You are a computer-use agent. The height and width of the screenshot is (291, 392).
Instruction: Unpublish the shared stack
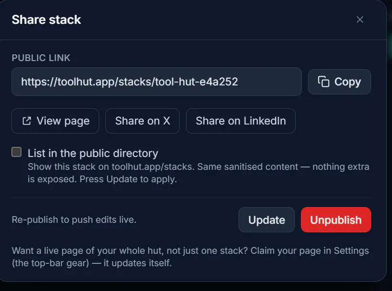tap(336, 220)
